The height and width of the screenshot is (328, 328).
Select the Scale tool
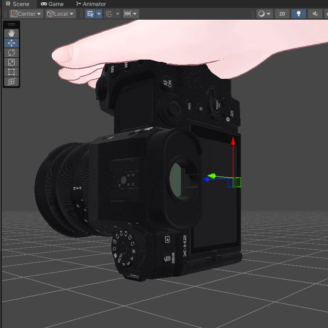point(11,62)
